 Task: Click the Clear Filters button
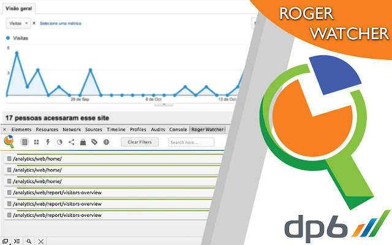coord(140,142)
